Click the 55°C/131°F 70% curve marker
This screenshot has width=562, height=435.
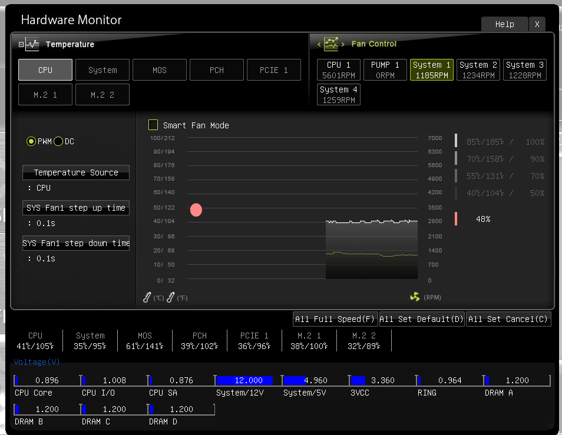click(456, 175)
